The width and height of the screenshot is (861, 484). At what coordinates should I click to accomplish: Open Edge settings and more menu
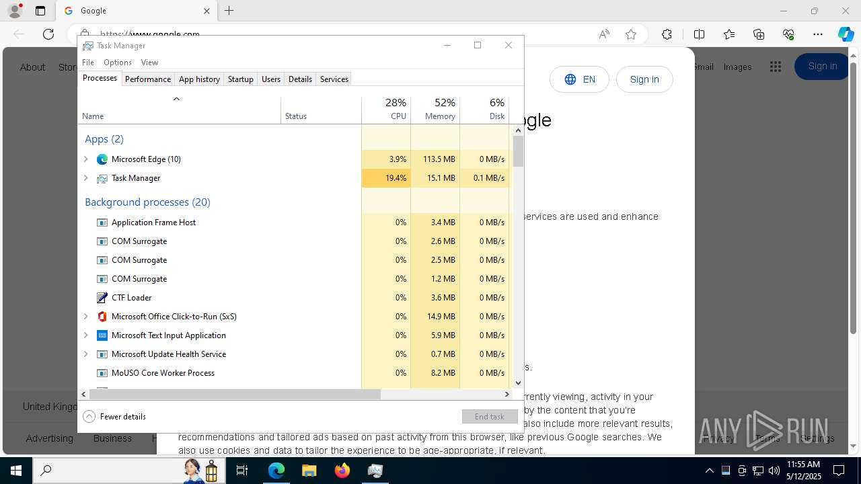tap(818, 34)
